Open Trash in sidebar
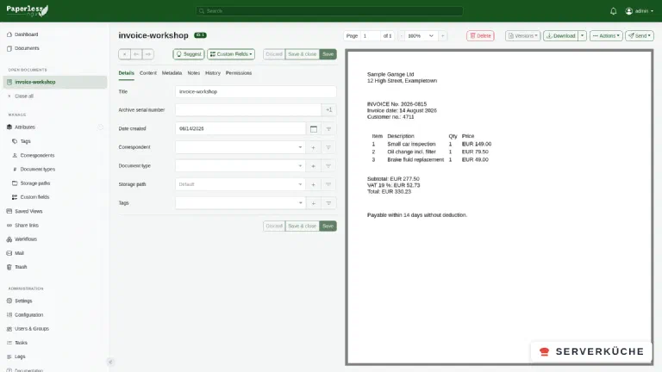The image size is (662, 372). point(21,267)
